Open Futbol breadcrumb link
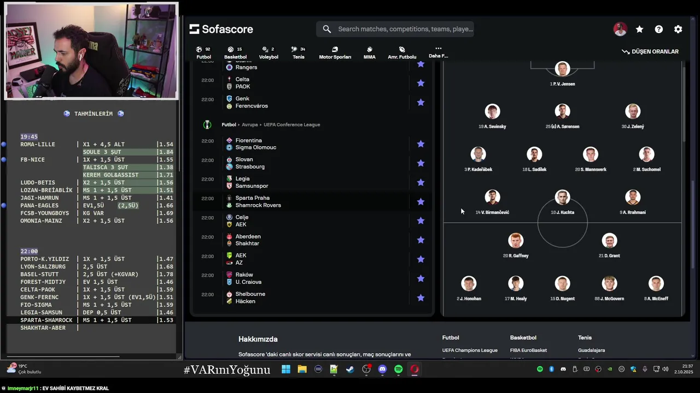Viewport: 700px width, 393px height. 229,124
